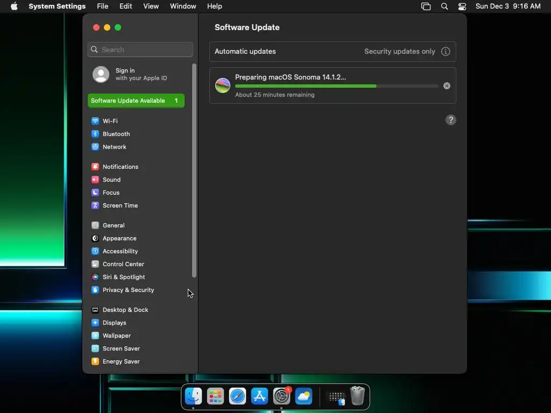Click the Bluetooth sidebar icon
The width and height of the screenshot is (551, 413).
95,134
